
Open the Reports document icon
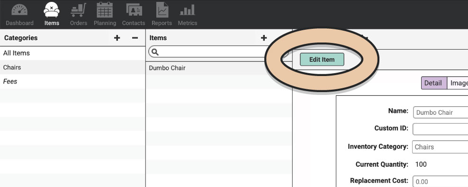tap(162, 10)
